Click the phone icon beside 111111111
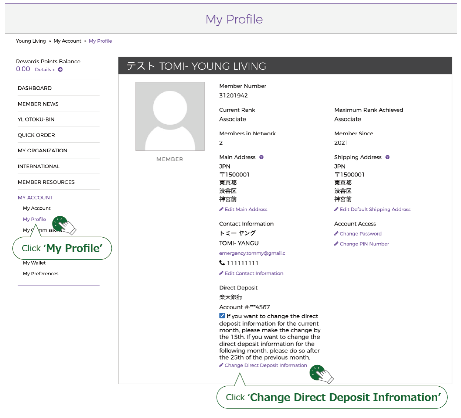The image size is (461, 418). click(222, 263)
